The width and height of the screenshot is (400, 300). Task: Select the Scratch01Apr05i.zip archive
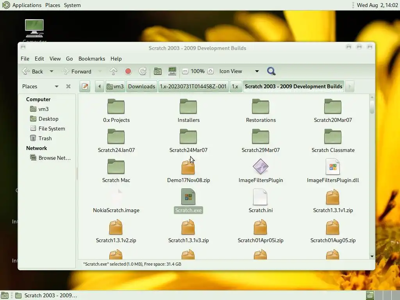(261, 231)
